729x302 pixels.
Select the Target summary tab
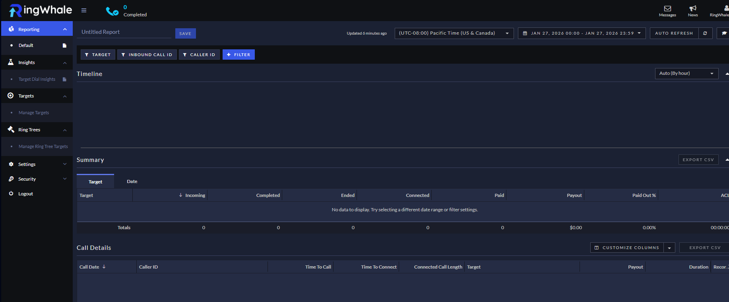click(x=95, y=182)
